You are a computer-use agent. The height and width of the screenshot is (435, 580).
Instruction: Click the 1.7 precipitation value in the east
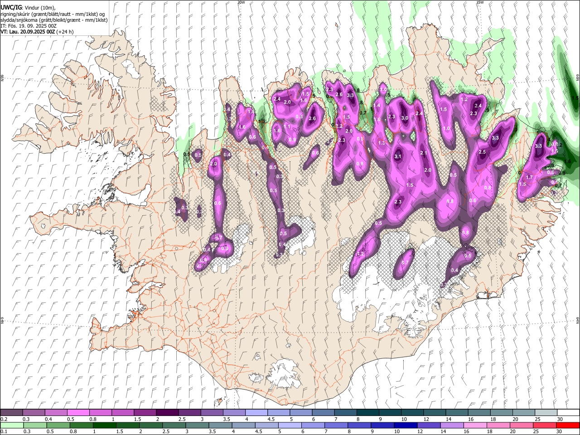529,177
